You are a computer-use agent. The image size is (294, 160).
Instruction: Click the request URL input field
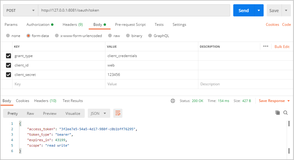(x=134, y=10)
